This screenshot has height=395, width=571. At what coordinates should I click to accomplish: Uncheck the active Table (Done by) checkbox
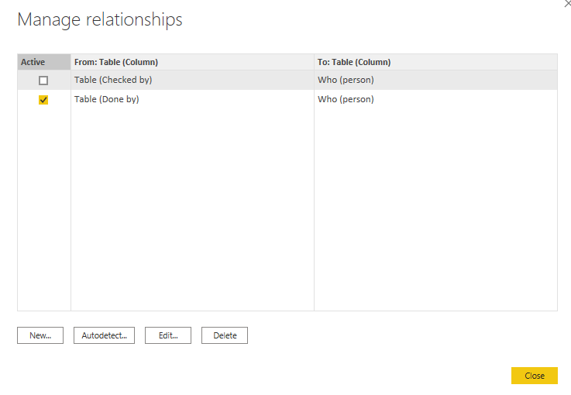coord(43,100)
